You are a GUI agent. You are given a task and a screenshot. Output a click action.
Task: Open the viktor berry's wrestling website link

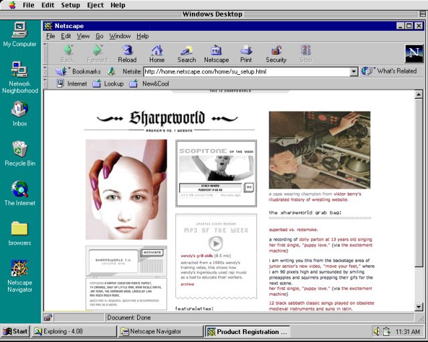(x=315, y=197)
